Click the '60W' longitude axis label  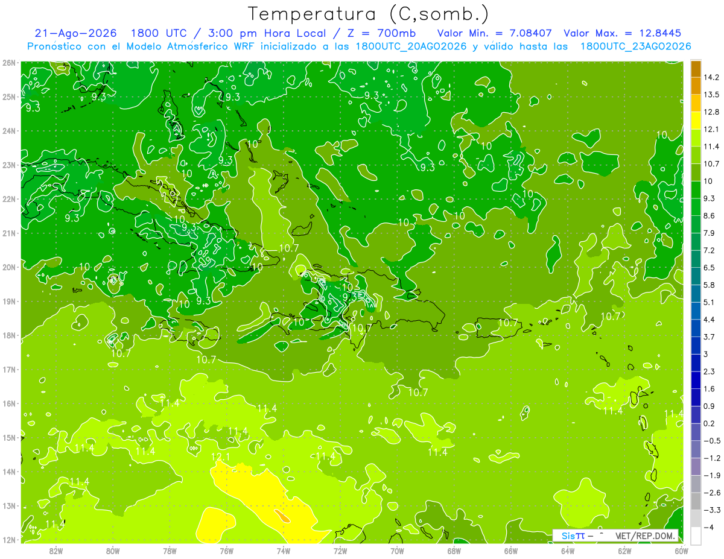point(681,551)
